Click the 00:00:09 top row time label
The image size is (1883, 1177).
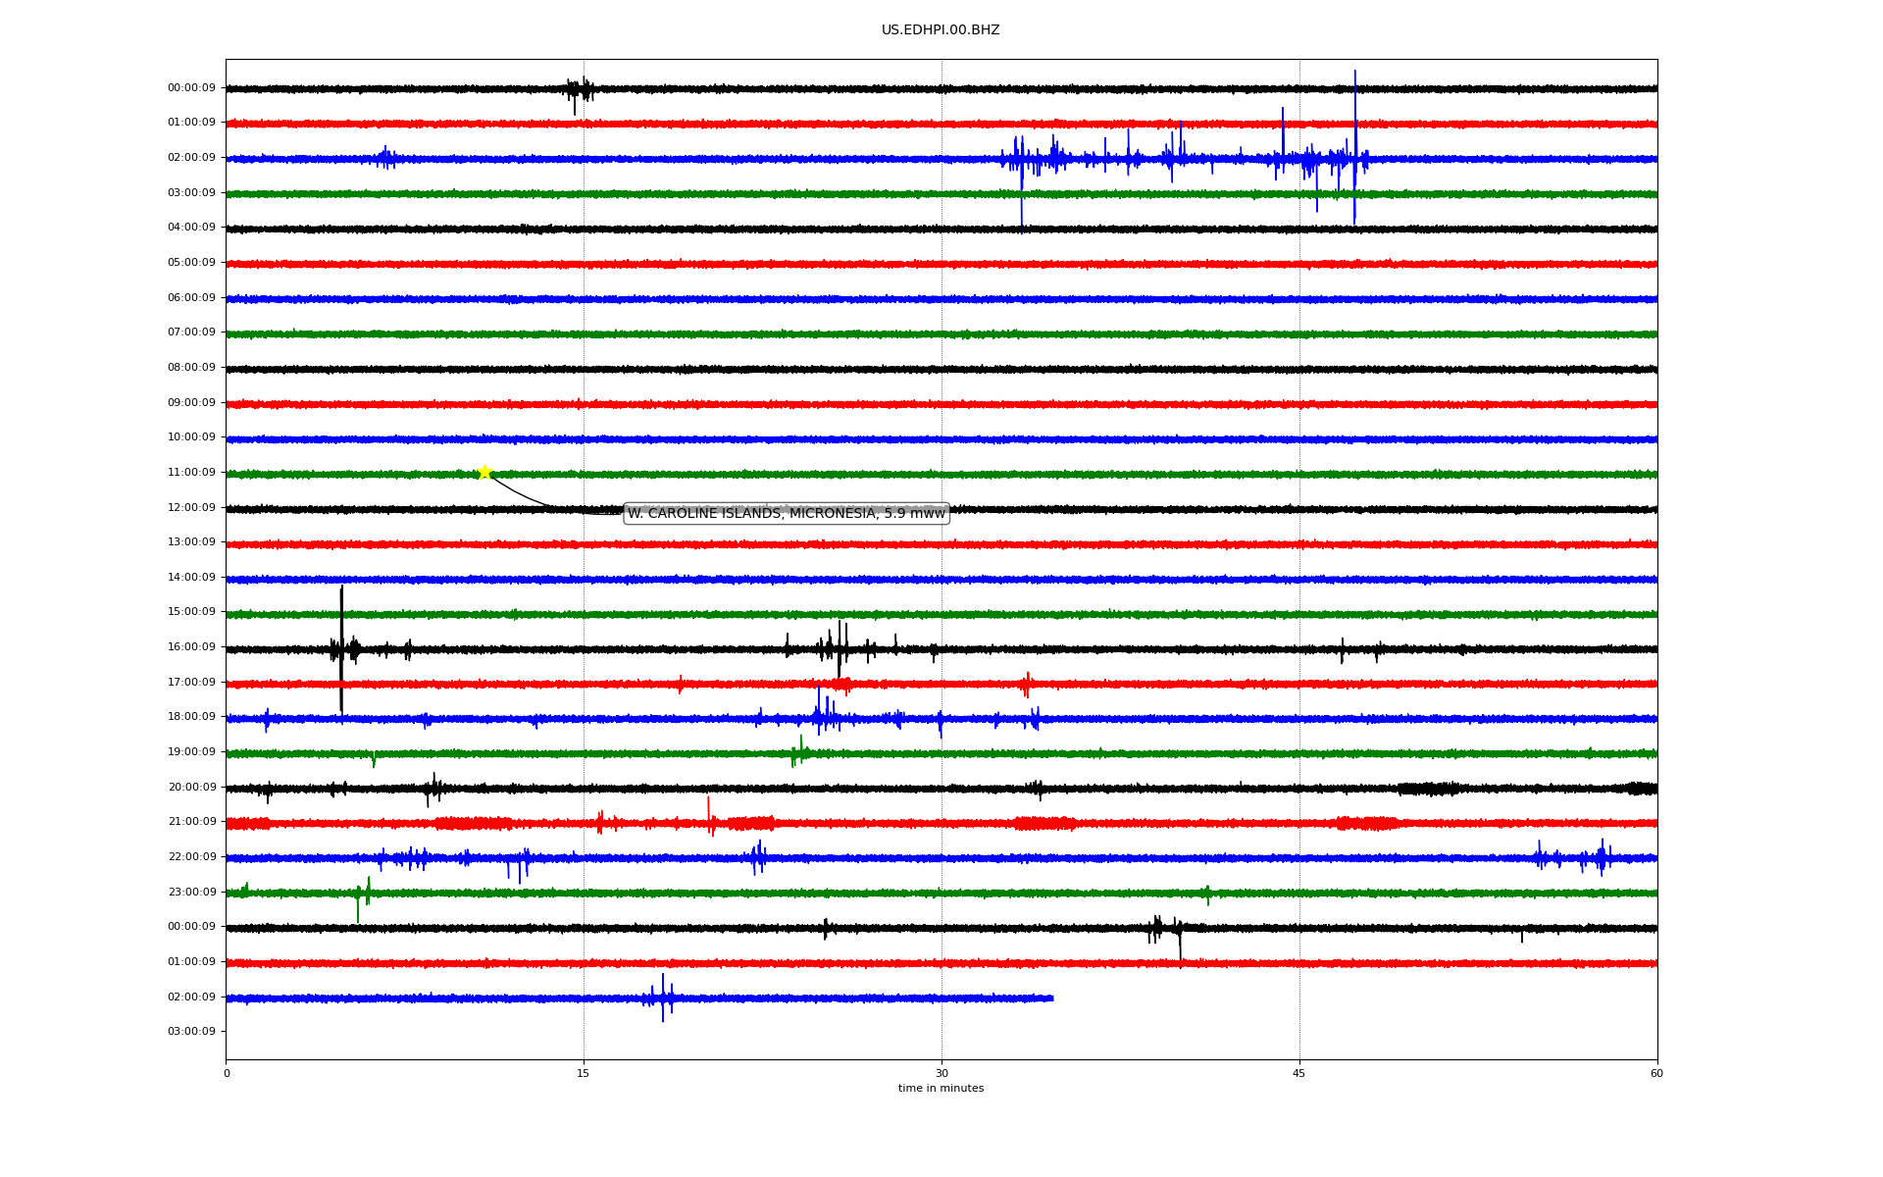[191, 88]
